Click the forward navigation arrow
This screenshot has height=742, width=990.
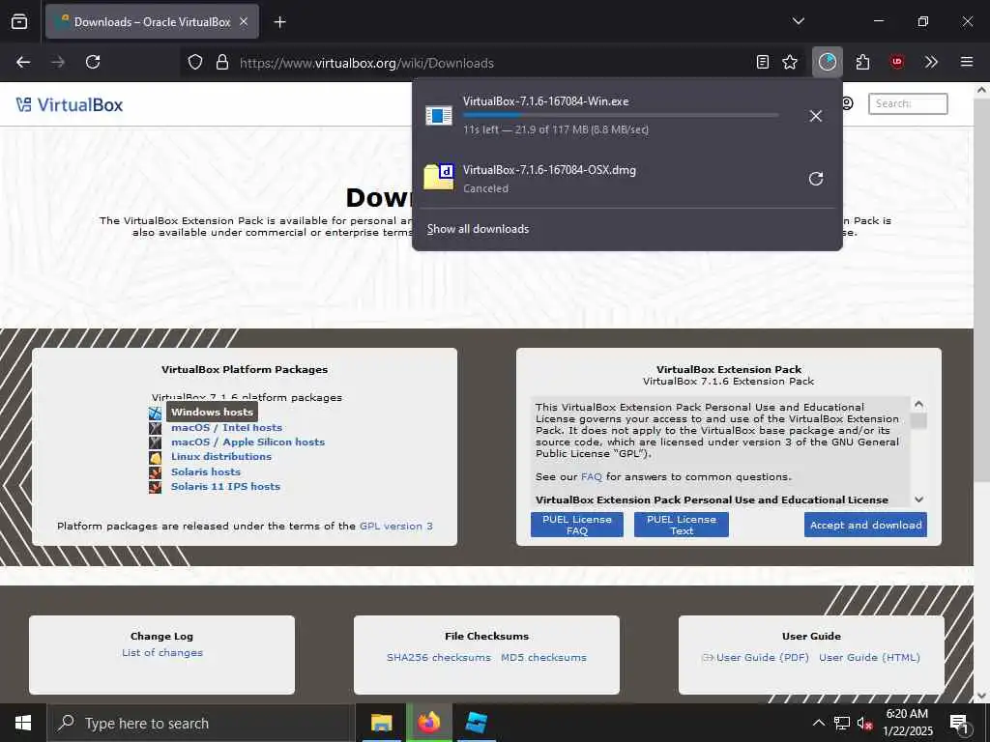(x=58, y=62)
